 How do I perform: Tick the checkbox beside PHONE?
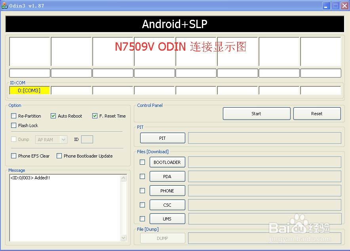(142, 190)
